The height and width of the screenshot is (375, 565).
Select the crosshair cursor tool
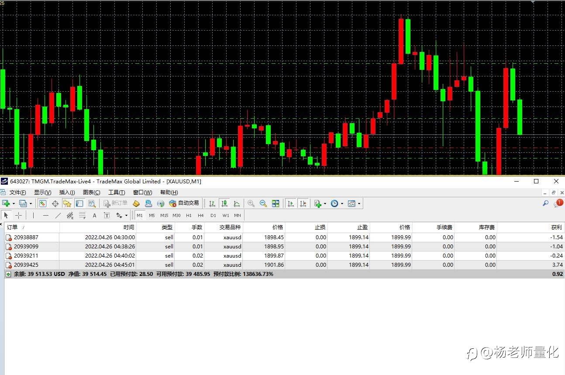click(x=18, y=215)
